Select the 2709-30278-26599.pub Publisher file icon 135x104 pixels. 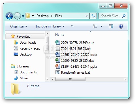click(x=57, y=43)
